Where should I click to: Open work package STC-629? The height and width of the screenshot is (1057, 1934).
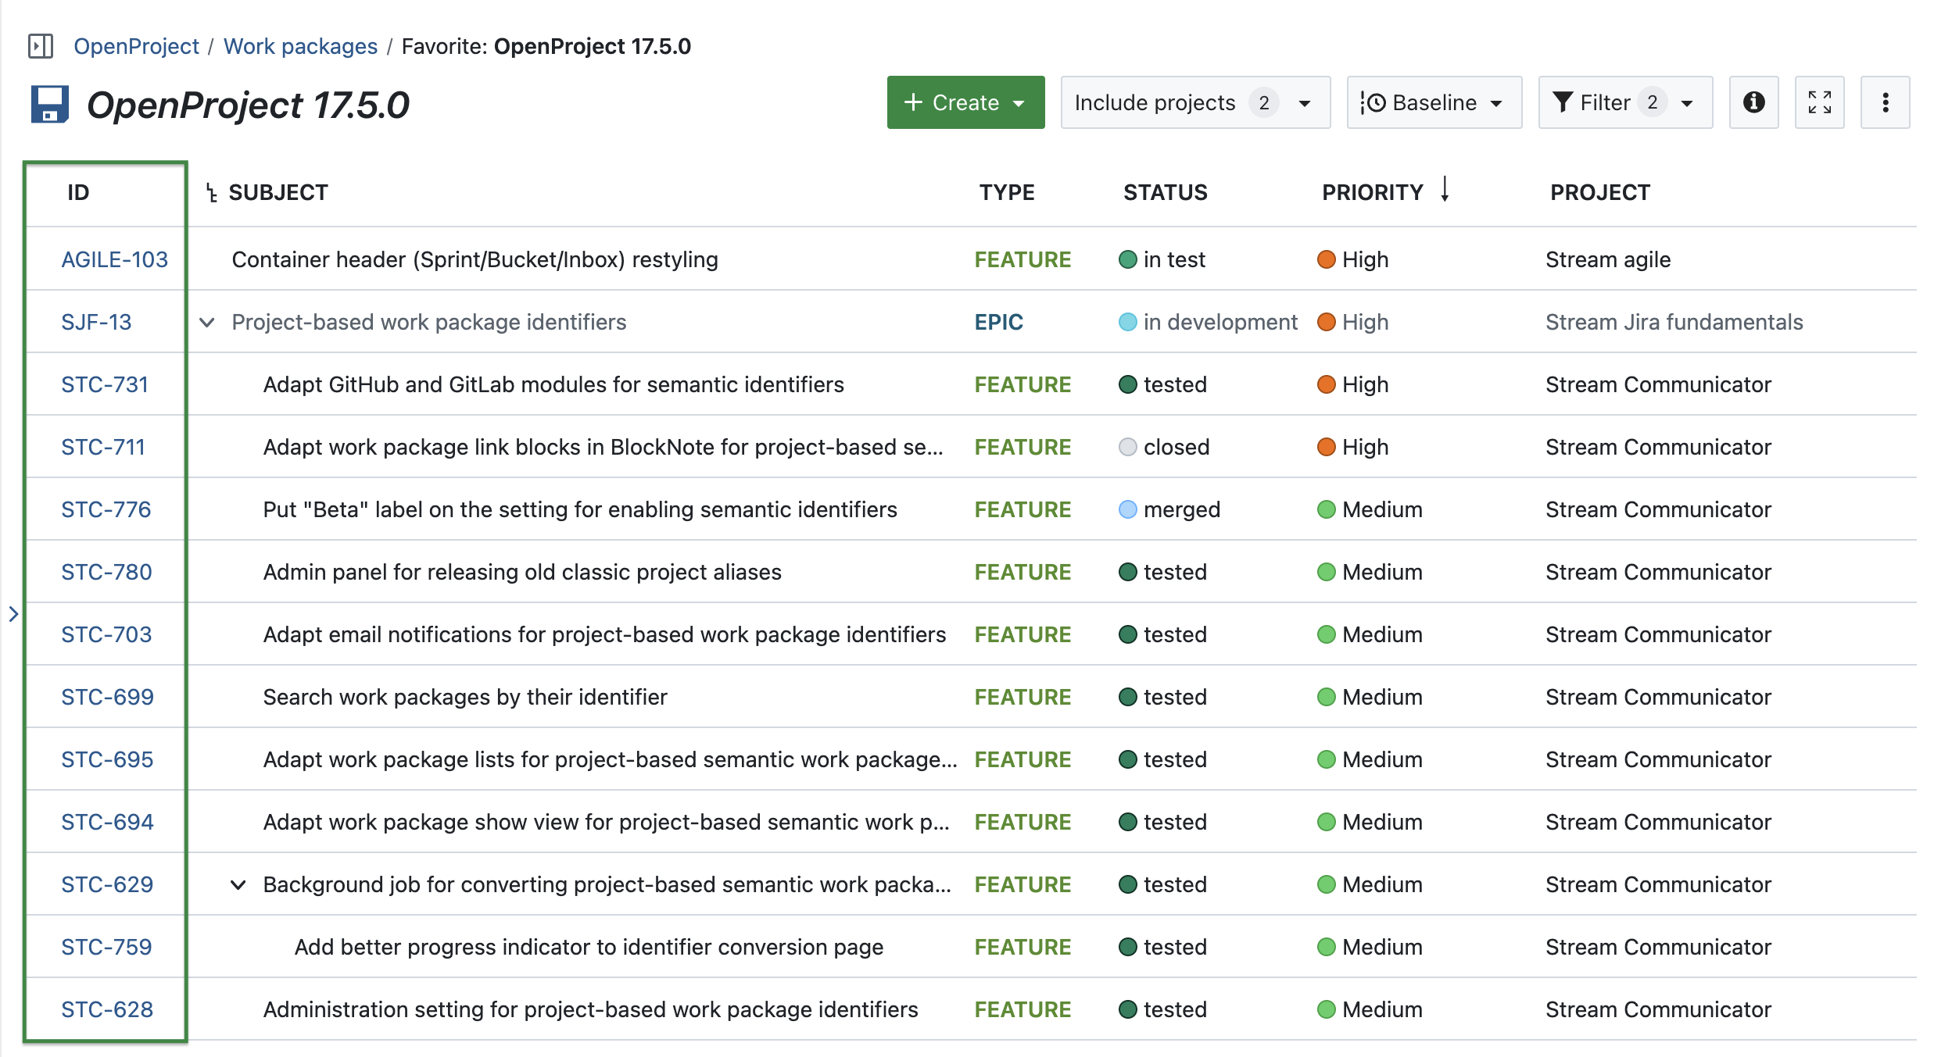pos(107,884)
